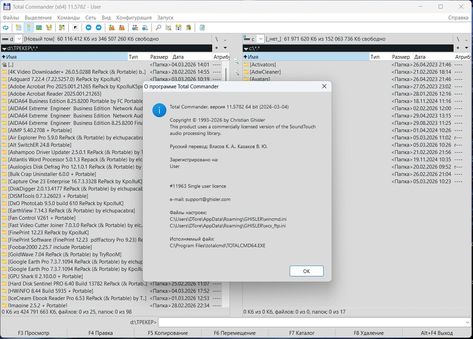Sort right panel by Дата column header
Screen dimensions: 473x339
pyautogui.click(x=433, y=57)
